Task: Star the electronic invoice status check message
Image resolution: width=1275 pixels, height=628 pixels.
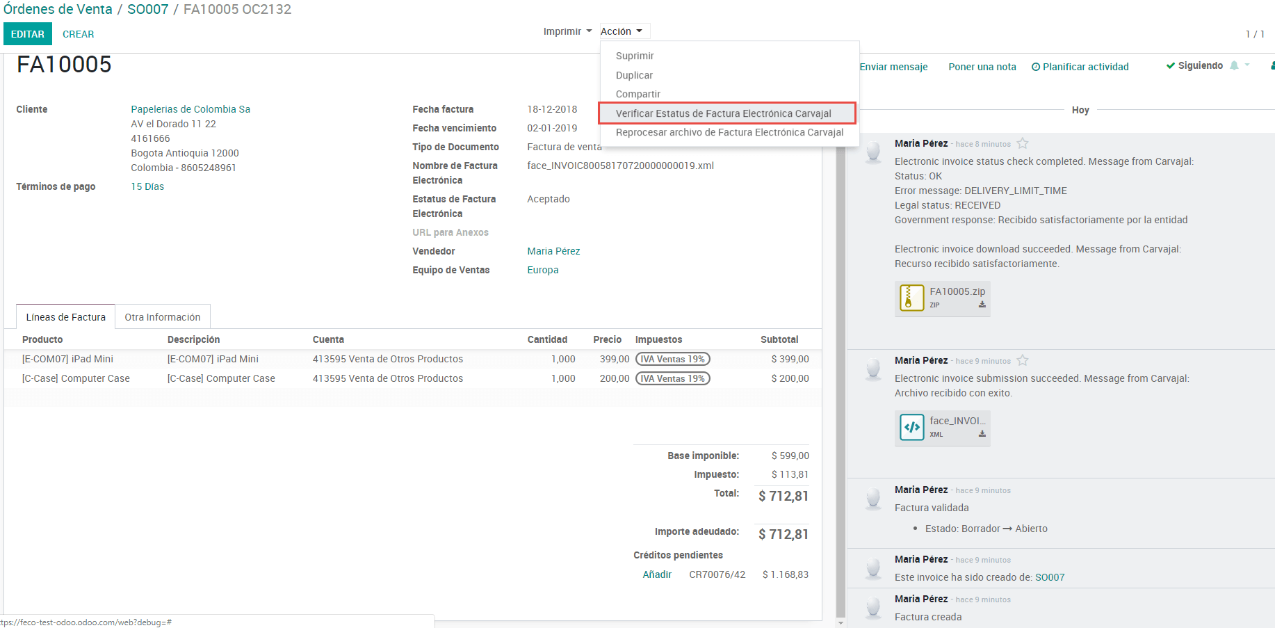Action: pyautogui.click(x=1022, y=144)
